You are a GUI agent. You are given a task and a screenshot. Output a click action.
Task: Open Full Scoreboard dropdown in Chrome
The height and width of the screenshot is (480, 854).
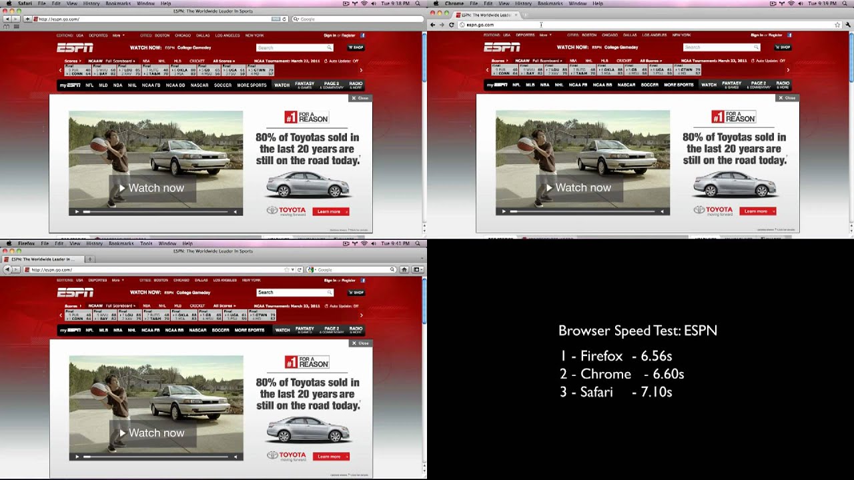547,61
